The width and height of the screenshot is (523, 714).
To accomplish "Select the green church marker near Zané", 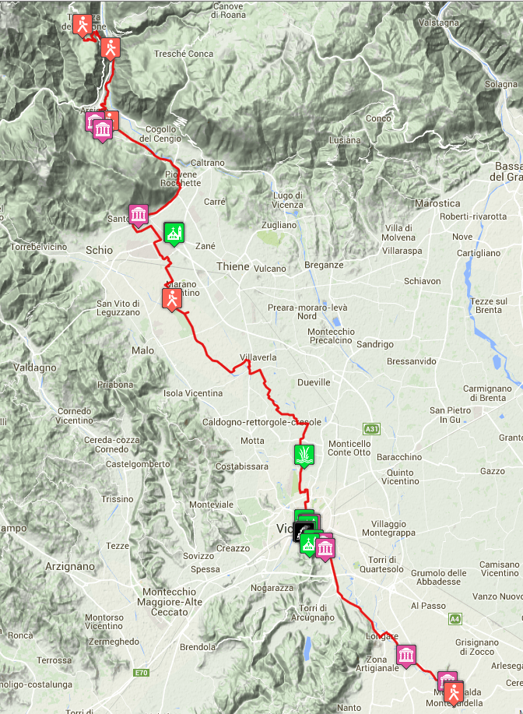I will (174, 233).
